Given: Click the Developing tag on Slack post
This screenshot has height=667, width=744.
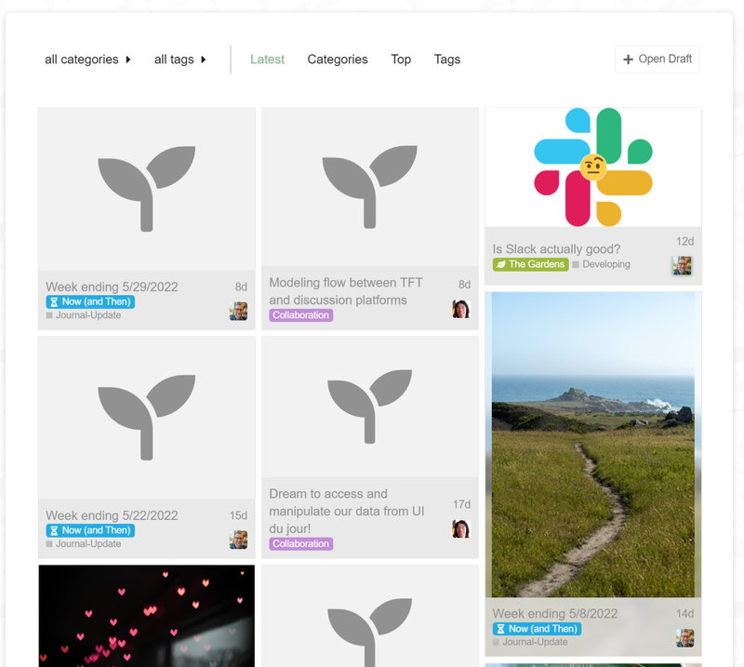Looking at the screenshot, I should [605, 264].
